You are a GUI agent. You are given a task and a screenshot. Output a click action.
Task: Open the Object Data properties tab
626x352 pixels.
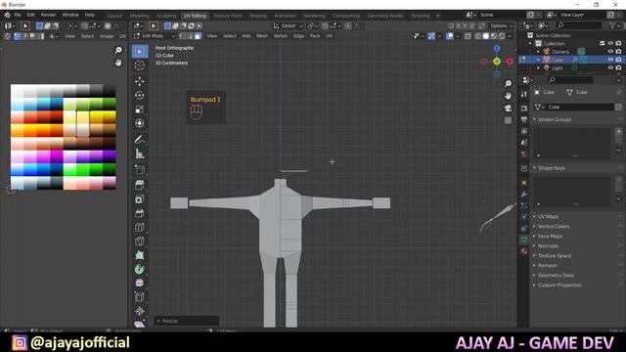(x=524, y=240)
